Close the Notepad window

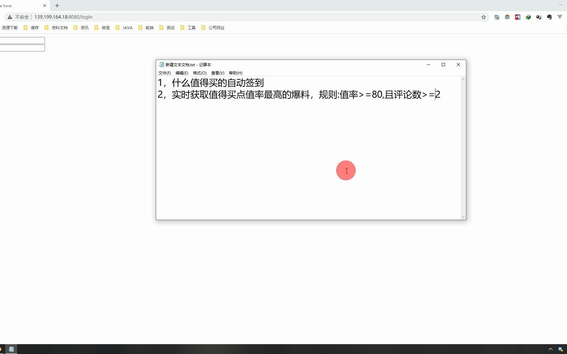[x=458, y=65]
